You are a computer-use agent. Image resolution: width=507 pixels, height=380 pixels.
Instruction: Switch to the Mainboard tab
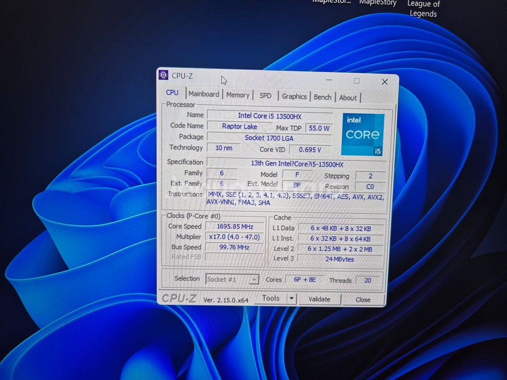pos(204,94)
